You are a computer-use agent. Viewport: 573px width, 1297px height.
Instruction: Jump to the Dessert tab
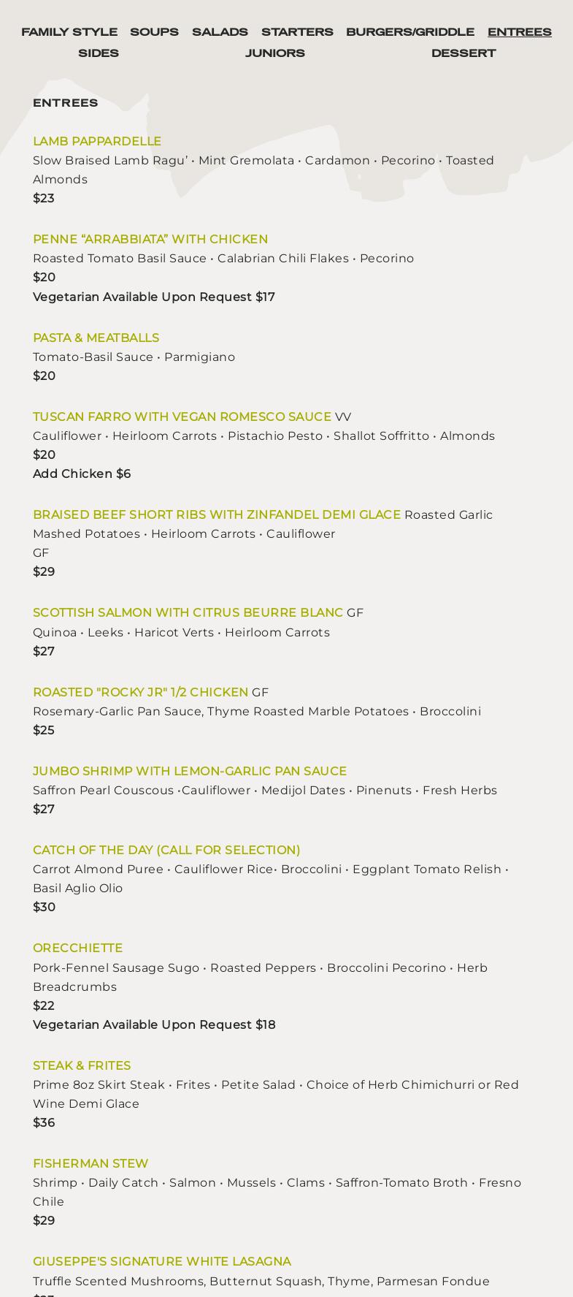click(x=464, y=53)
